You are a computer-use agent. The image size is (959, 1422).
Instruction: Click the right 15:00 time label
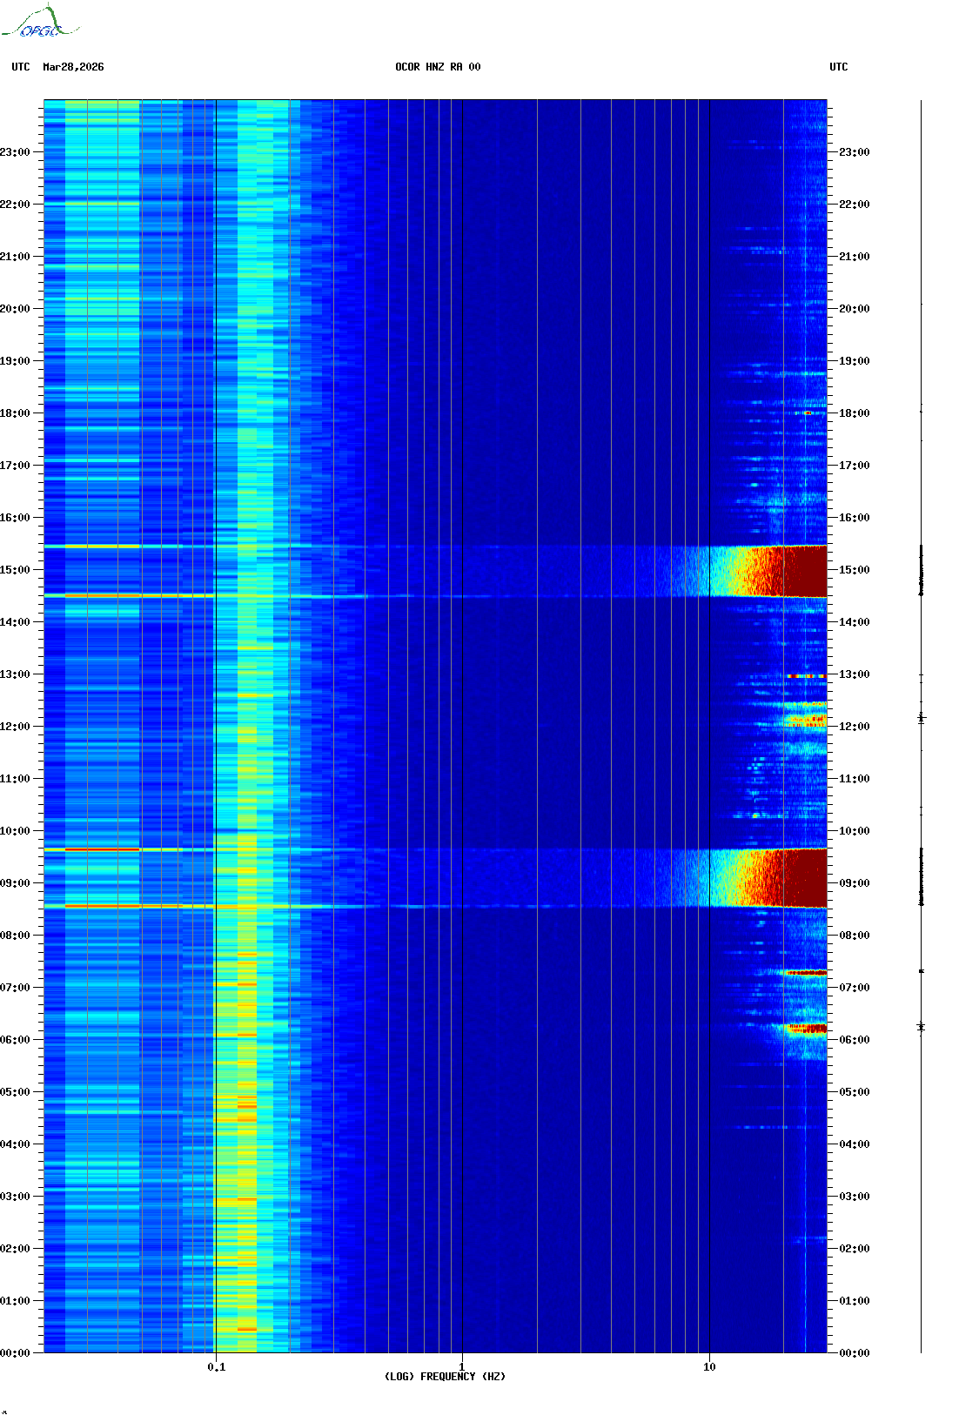click(x=855, y=570)
